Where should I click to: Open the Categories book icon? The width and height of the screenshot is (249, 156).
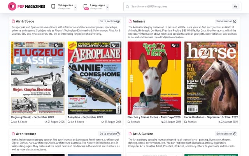click(x=53, y=6)
